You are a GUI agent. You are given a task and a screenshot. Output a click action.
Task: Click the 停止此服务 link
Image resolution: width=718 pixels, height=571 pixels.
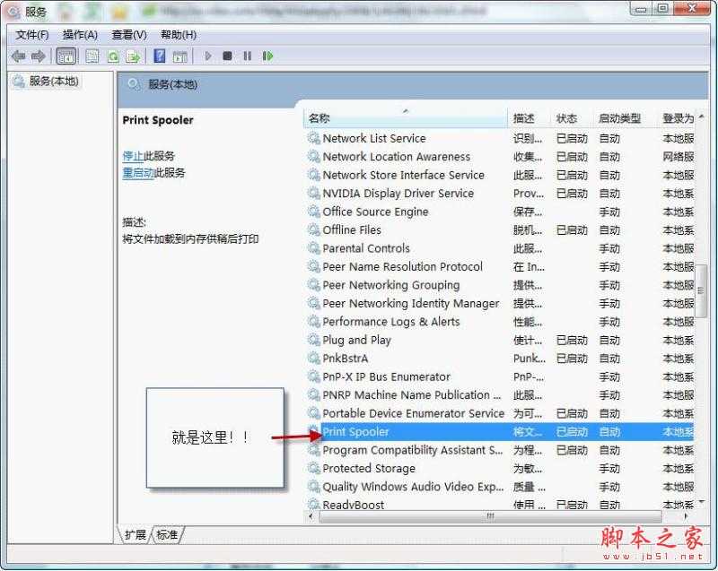tap(144, 155)
